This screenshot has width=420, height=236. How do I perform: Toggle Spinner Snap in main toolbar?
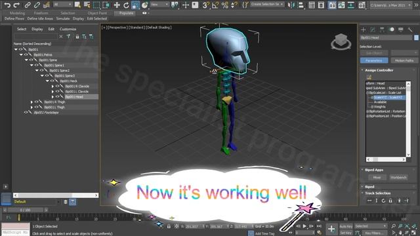(234, 5)
